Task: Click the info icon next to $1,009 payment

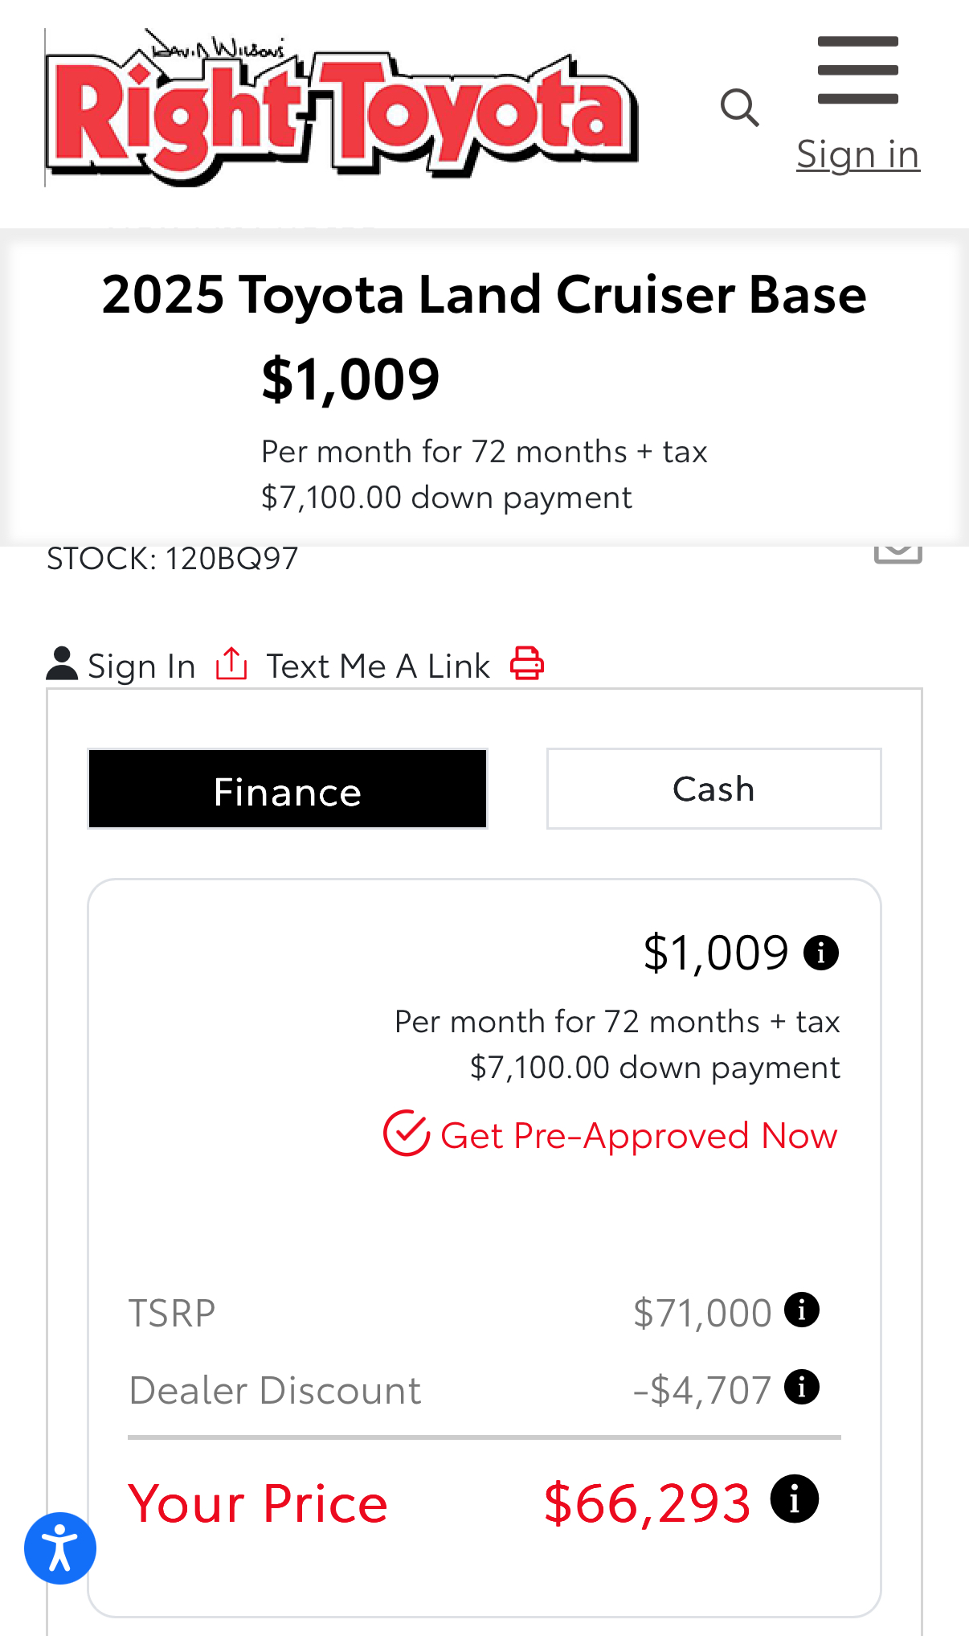Action: (x=821, y=953)
